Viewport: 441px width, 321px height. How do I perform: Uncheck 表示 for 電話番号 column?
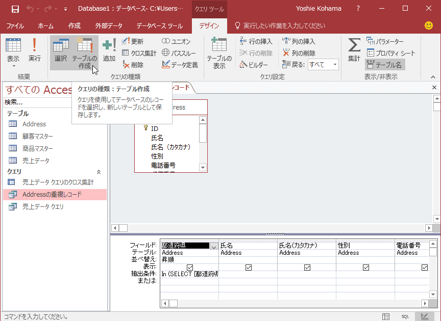tap(424, 267)
